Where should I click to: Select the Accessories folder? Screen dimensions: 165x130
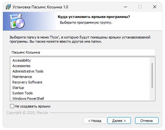click(x=22, y=66)
